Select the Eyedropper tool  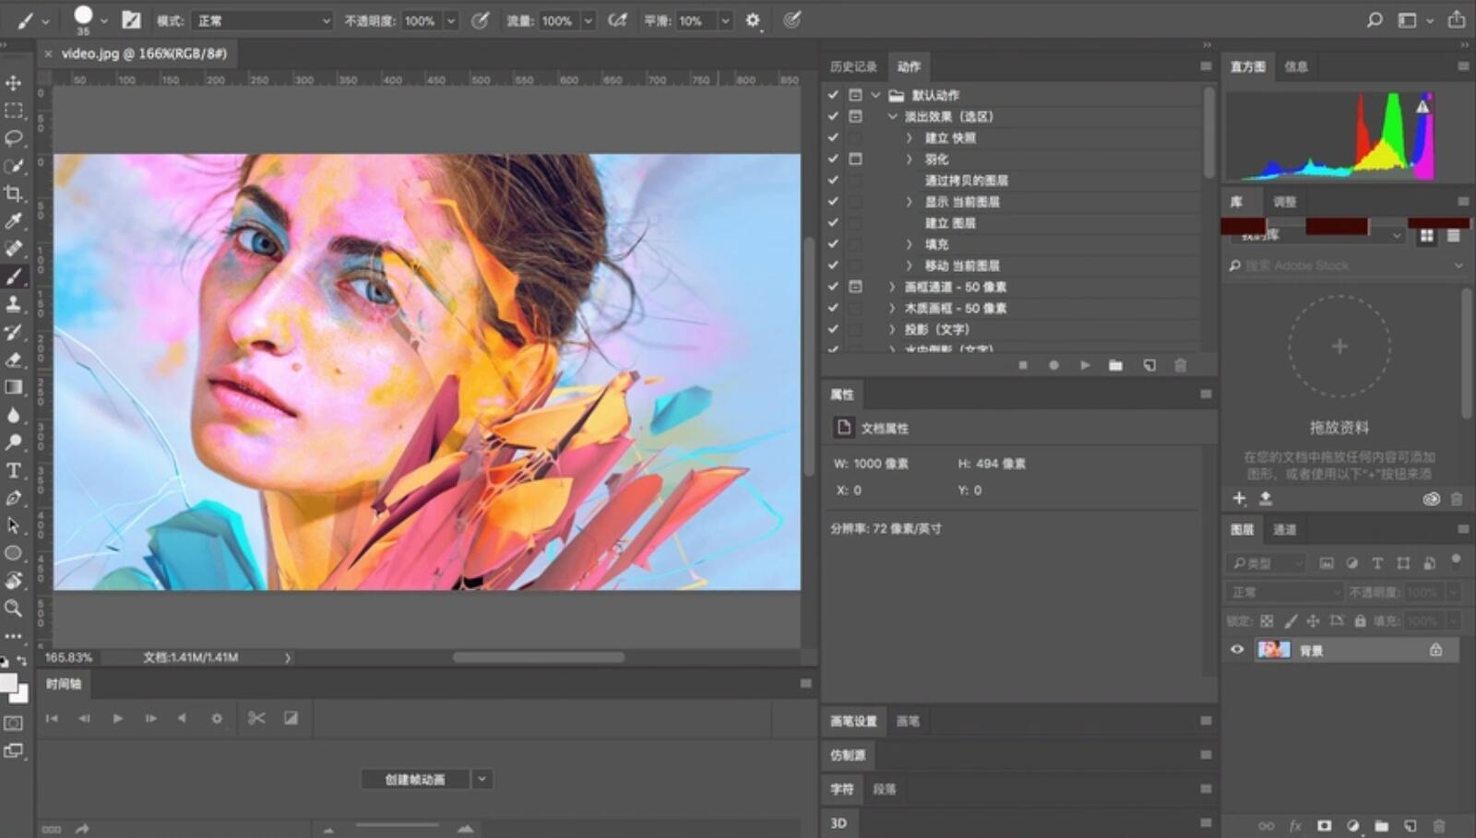coord(14,221)
